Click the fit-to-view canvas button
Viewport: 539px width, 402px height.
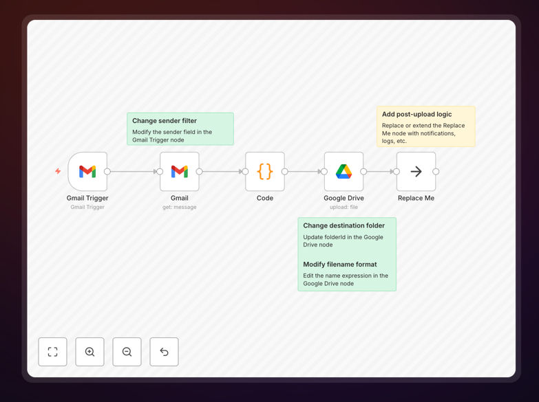pos(52,352)
